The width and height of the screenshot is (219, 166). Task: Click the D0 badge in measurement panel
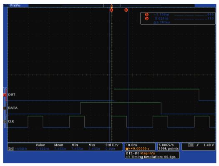[x=11, y=149]
